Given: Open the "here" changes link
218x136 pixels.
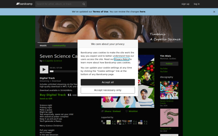Looking at the screenshot, I should tap(142, 12).
